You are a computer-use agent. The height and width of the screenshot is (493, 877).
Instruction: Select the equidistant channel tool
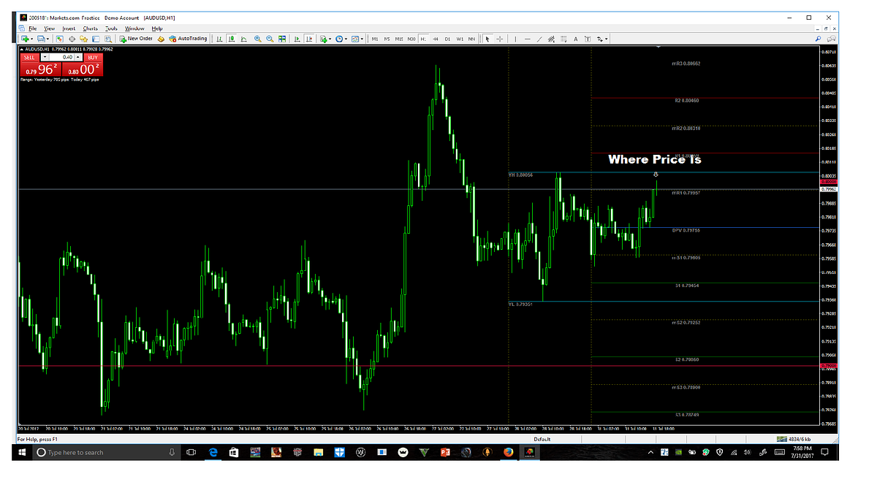coord(551,39)
